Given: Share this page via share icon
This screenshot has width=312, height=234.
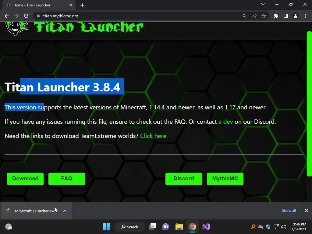Looking at the screenshot, I should tap(254, 16).
